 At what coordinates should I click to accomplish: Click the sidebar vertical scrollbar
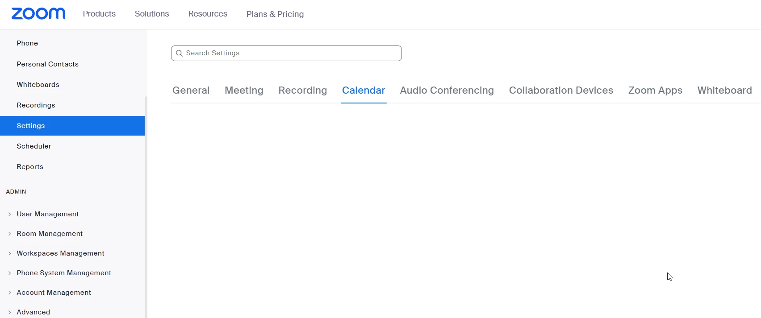[x=146, y=207]
